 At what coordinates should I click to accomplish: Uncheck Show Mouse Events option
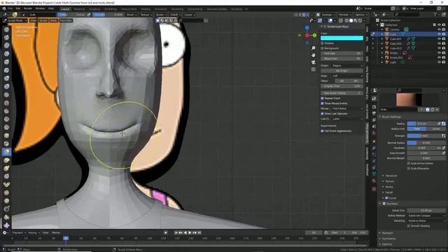tap(322, 103)
